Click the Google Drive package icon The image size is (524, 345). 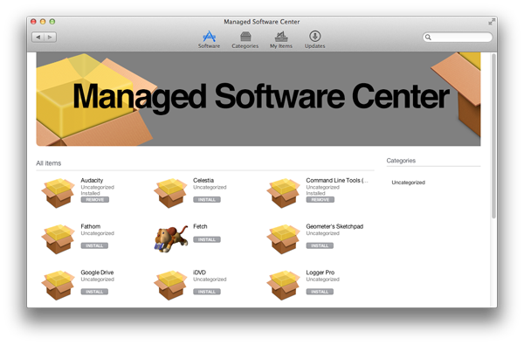click(58, 285)
